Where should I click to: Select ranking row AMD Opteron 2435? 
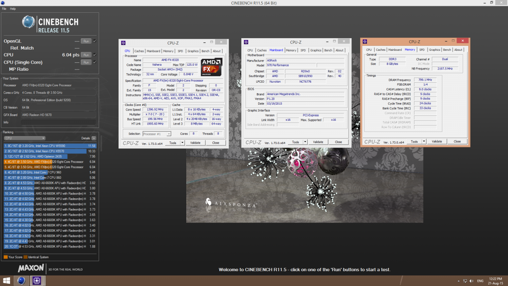point(50,156)
